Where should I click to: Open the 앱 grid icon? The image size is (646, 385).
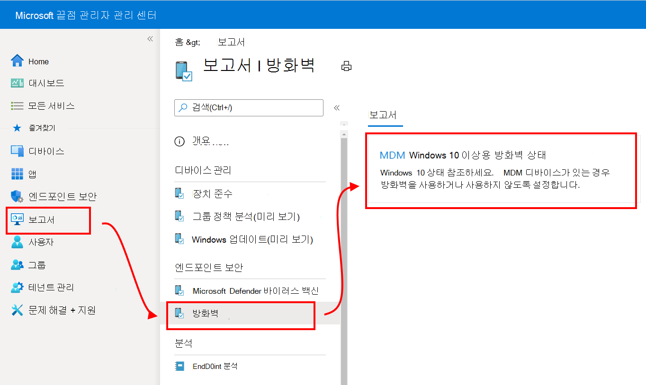[17, 174]
